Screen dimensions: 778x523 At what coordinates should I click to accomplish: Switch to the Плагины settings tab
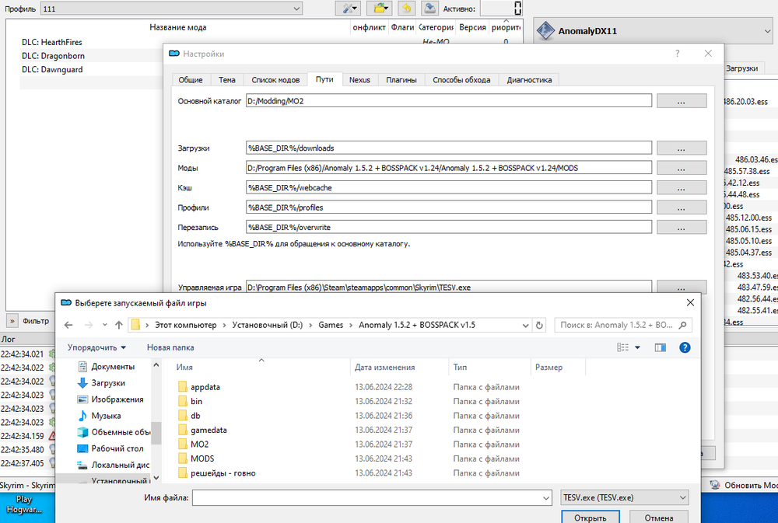(x=401, y=80)
